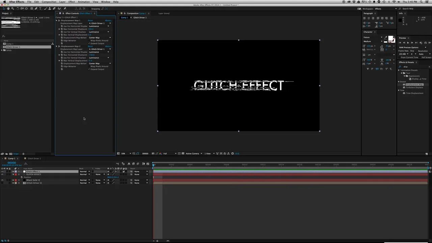
Task: Click the Take Snapshot camera icon
Action: [x=153, y=154]
